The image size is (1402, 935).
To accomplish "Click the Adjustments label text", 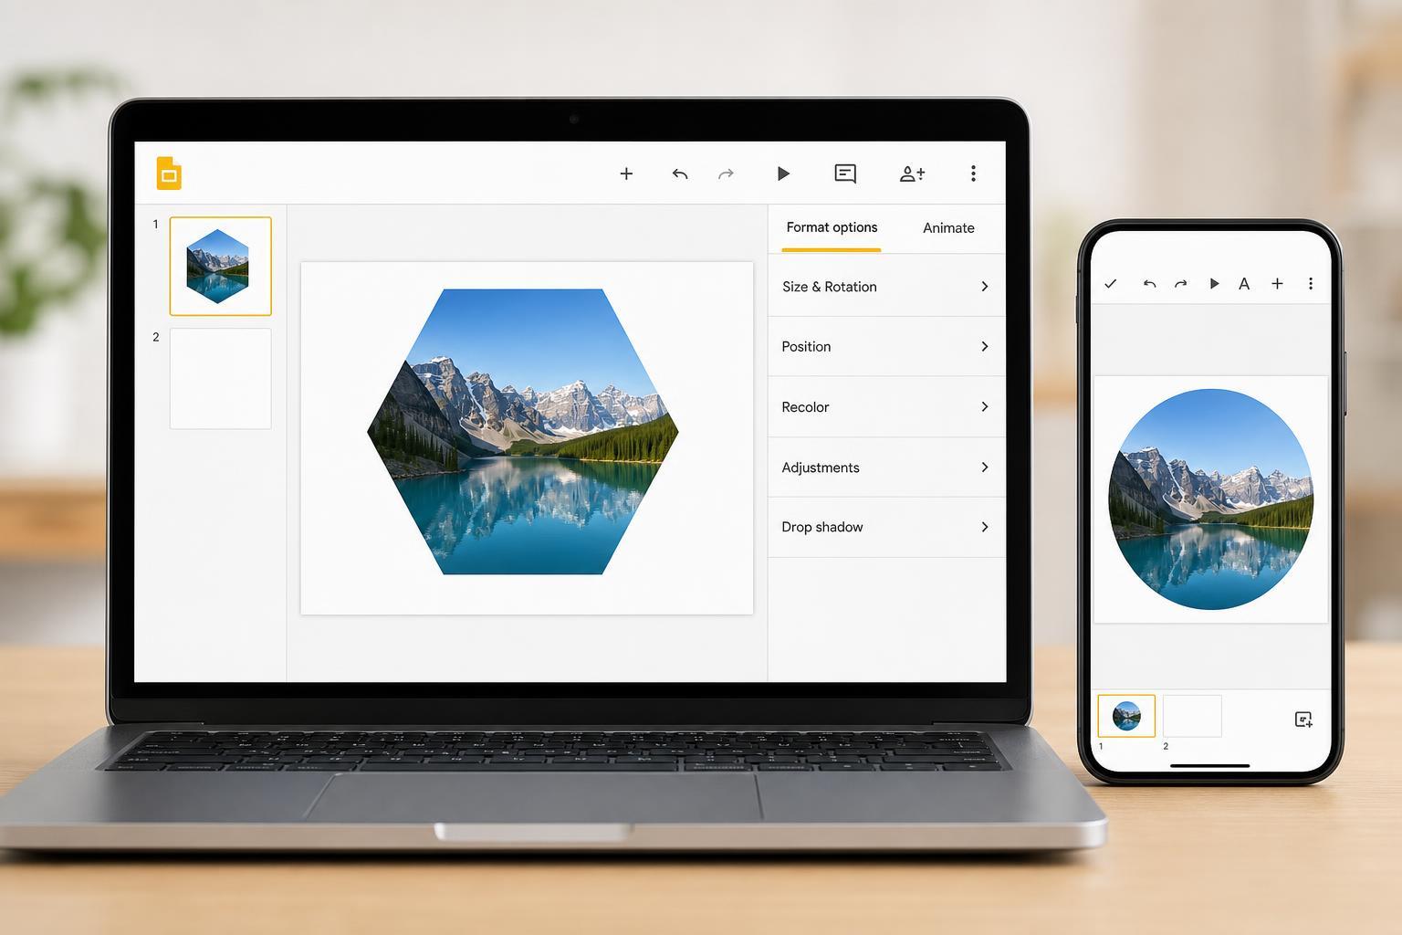I will click(x=821, y=467).
